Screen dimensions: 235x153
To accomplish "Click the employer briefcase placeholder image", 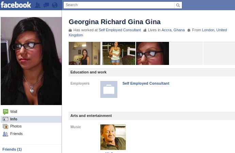I will [109, 89].
